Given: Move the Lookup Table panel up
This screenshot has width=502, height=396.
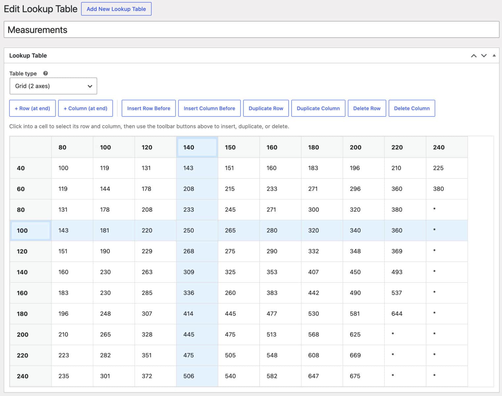Looking at the screenshot, I should click(474, 56).
